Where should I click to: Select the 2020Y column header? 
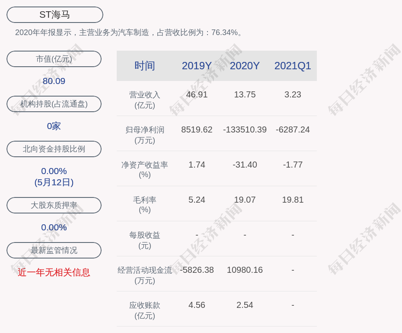pyautogui.click(x=245, y=66)
